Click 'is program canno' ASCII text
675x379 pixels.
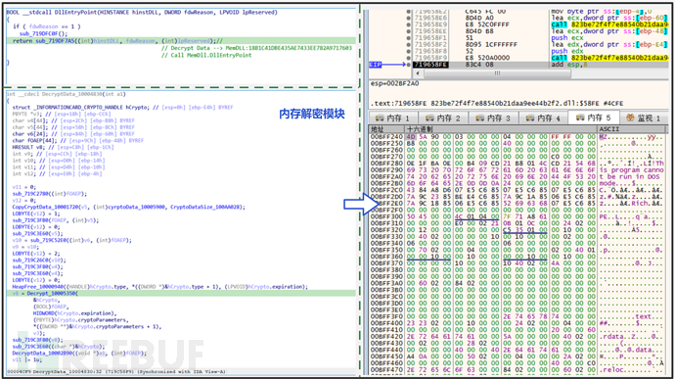coord(632,169)
